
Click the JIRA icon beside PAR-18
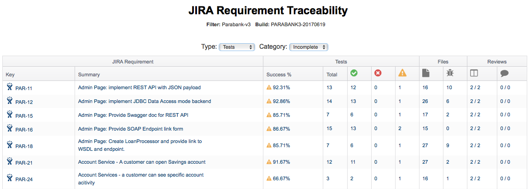(10, 144)
